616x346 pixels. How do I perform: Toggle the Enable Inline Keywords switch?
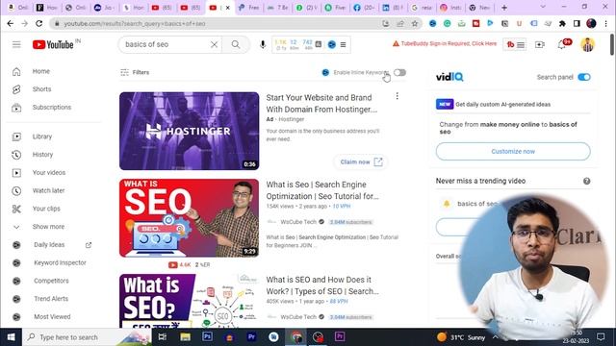[400, 73]
